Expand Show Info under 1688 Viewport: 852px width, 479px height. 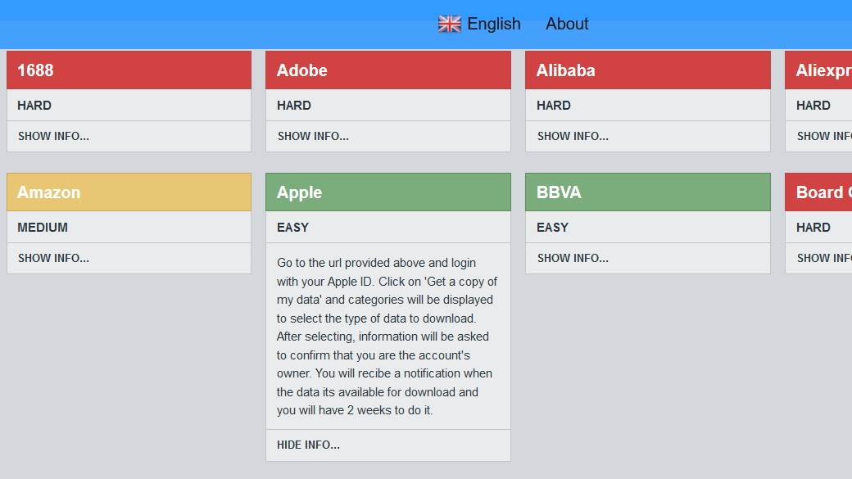(x=53, y=137)
